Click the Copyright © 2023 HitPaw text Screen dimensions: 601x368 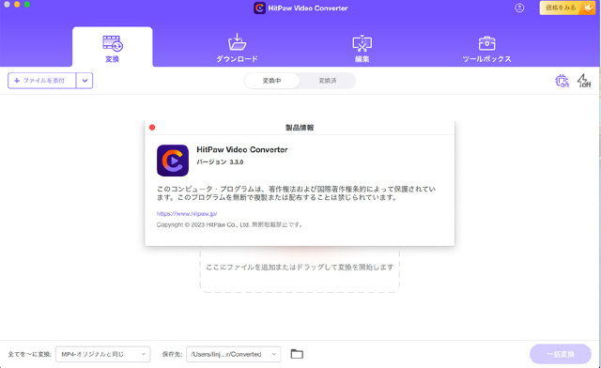click(x=229, y=224)
